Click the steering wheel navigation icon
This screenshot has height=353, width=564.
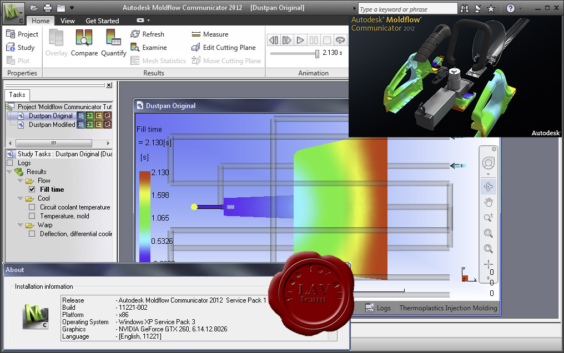coord(489,163)
